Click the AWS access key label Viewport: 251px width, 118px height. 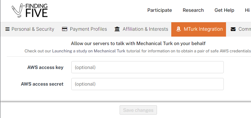[45, 67]
